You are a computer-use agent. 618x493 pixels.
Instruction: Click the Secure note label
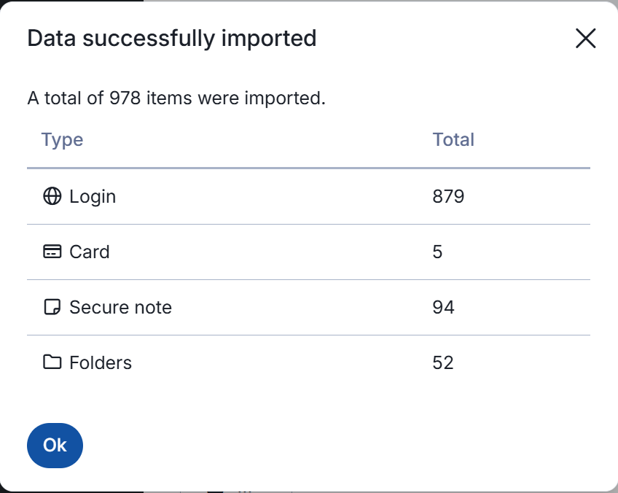point(120,307)
